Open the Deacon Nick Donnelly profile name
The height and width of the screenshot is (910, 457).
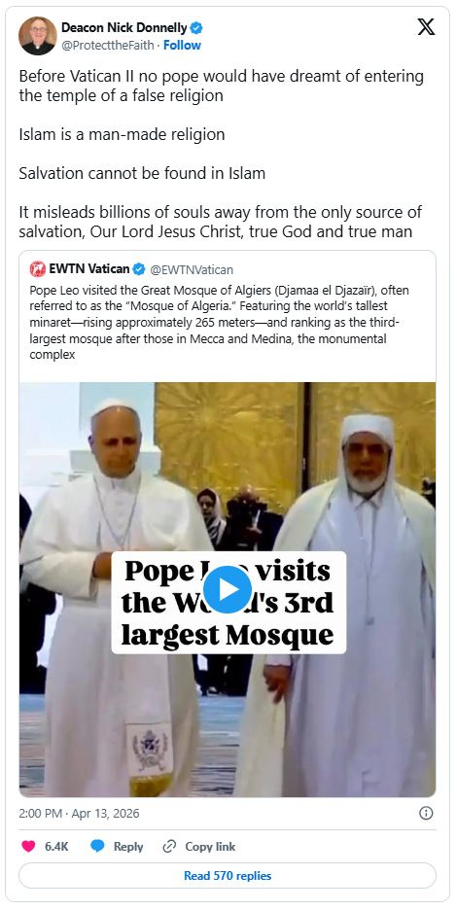click(124, 27)
